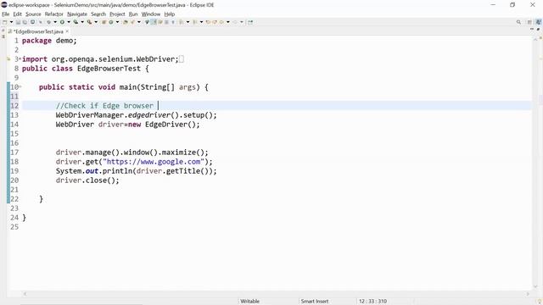Viewport: 543px width, 305px height.
Task: Open the Edit menu
Action: [17, 14]
